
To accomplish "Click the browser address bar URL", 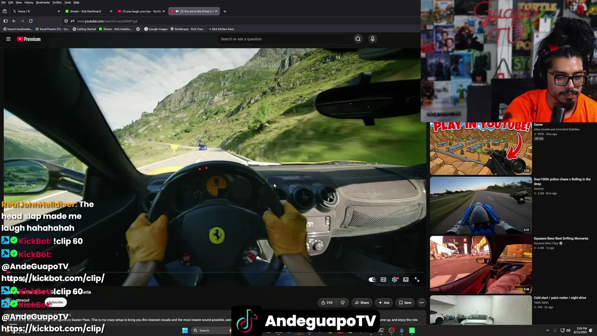I will point(107,21).
